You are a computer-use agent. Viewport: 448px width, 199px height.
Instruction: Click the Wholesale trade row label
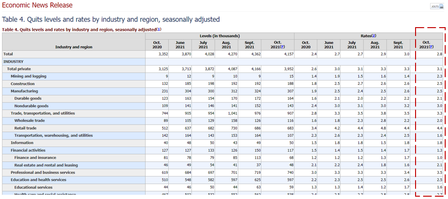click(x=30, y=120)
